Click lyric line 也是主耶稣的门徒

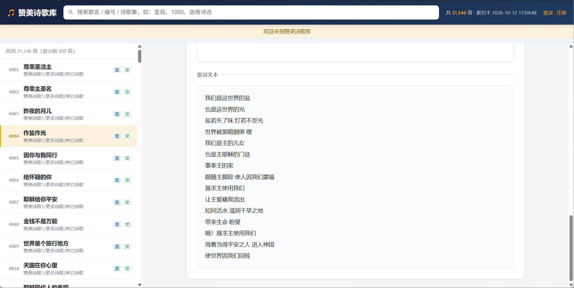[x=228, y=154]
